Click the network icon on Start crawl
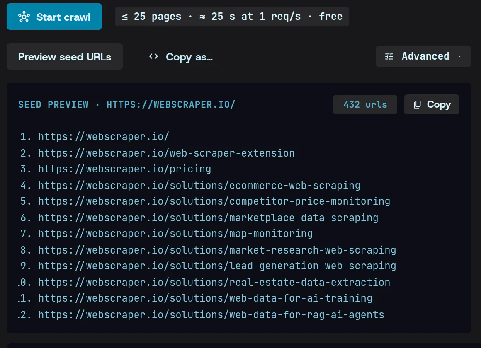 pyautogui.click(x=24, y=17)
